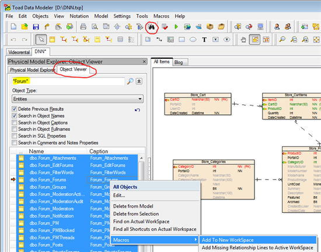Screen dimensions: 321x252
Task: Select the Rectangle shape tool
Action: click(x=182, y=40)
